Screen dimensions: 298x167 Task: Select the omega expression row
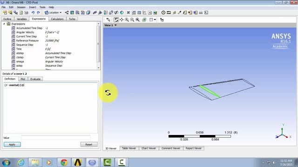tap(37, 62)
